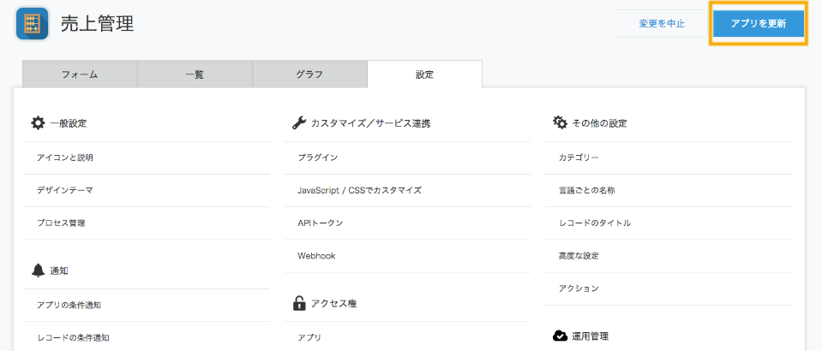
Task: Click the gears icon beside その他の設定
Action: (560, 123)
